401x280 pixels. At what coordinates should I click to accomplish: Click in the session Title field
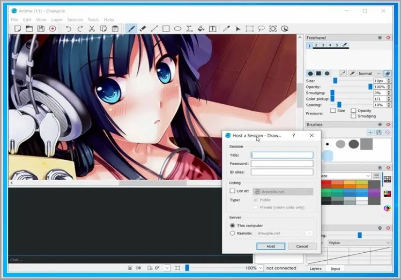[x=282, y=155]
